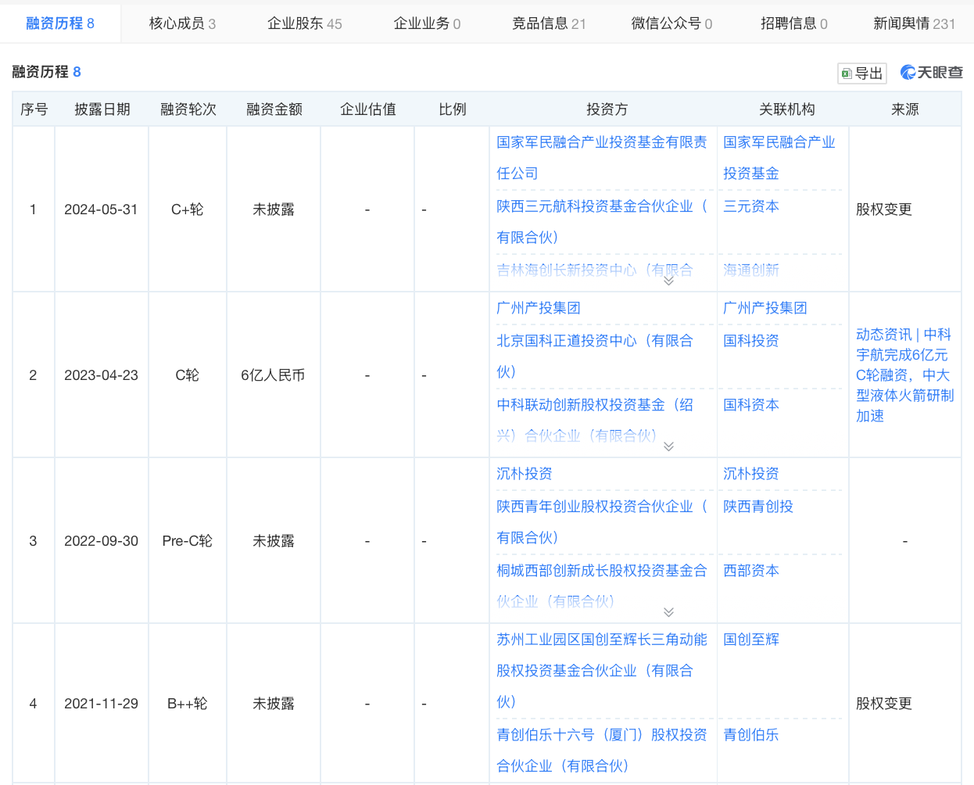Open the 微信公众号 tab
The width and height of the screenshot is (974, 785).
point(671,23)
